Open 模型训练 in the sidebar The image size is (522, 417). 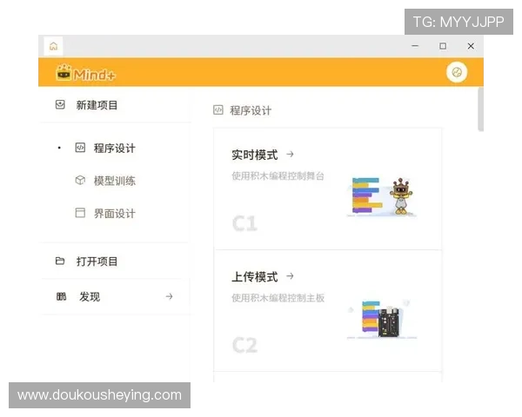click(115, 181)
